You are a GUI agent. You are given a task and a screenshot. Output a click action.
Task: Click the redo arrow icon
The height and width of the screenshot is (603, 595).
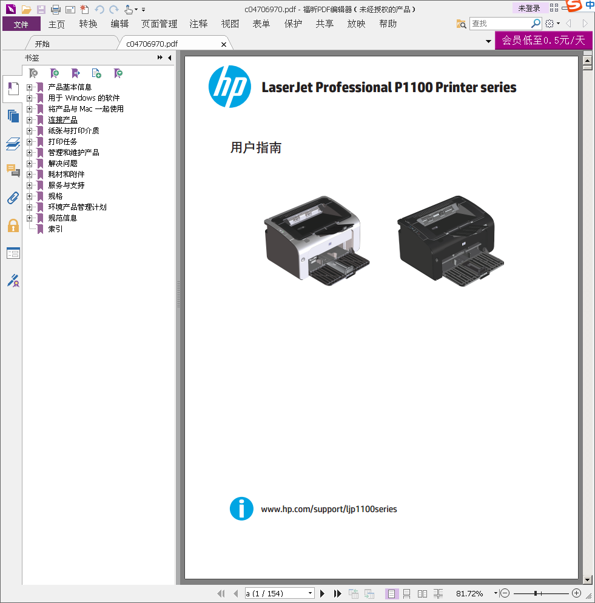coord(114,9)
